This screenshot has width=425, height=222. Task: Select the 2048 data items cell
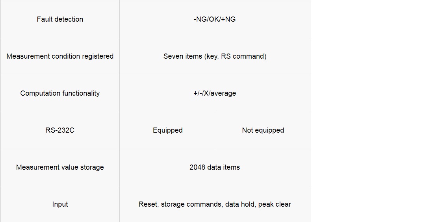215,167
